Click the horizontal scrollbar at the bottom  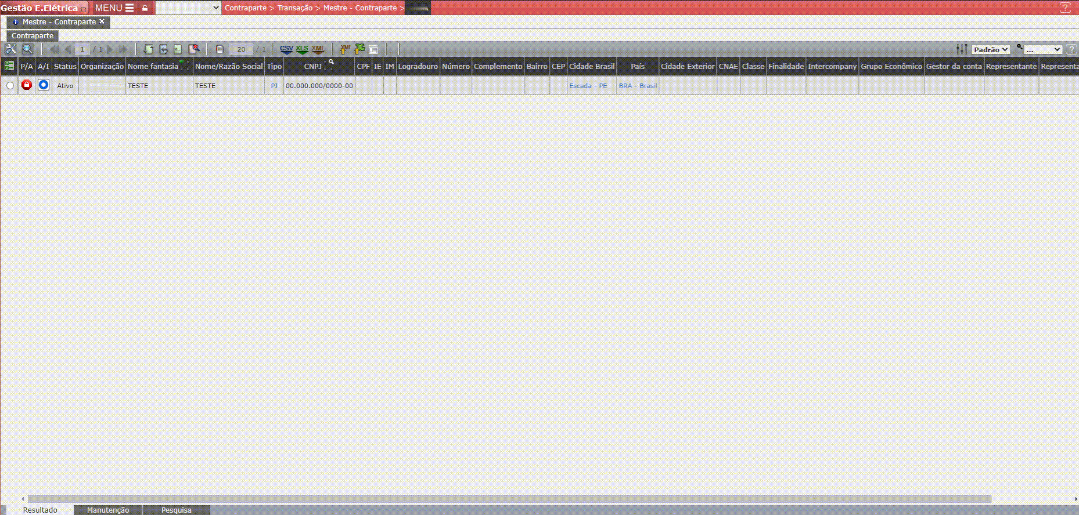tap(509, 499)
